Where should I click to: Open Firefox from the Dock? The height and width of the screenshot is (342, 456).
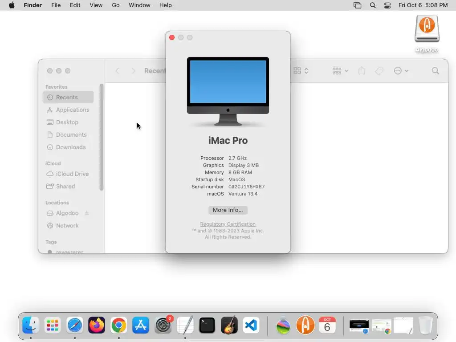97,325
